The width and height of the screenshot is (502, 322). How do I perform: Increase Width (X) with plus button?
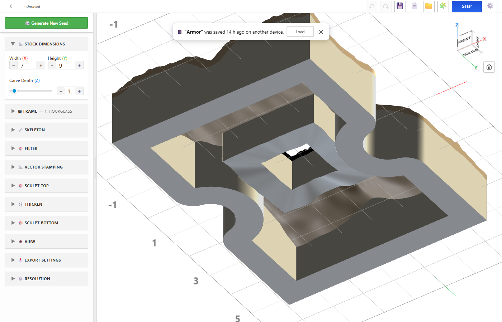click(x=41, y=65)
